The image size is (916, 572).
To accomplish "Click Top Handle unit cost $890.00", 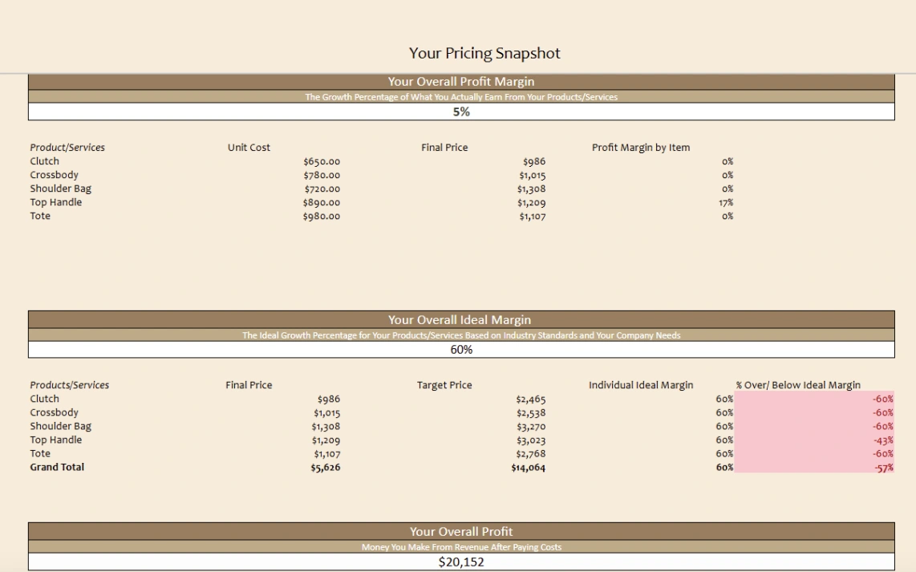I will tap(322, 203).
